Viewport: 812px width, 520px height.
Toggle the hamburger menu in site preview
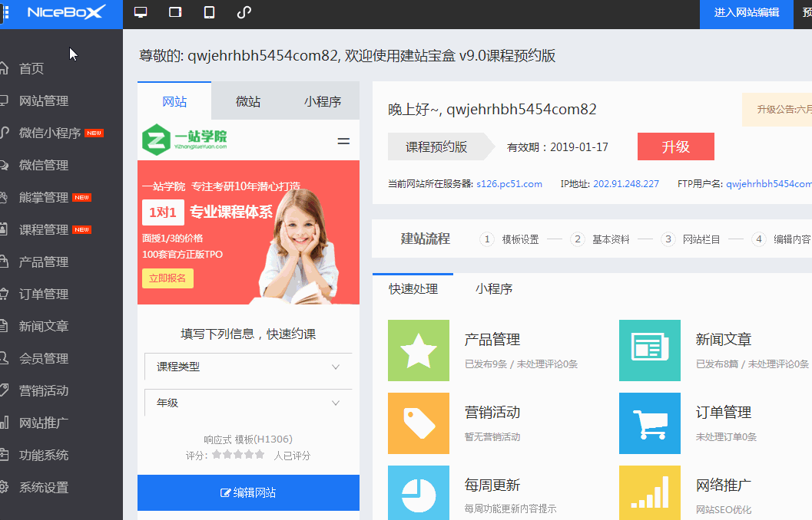pos(343,141)
